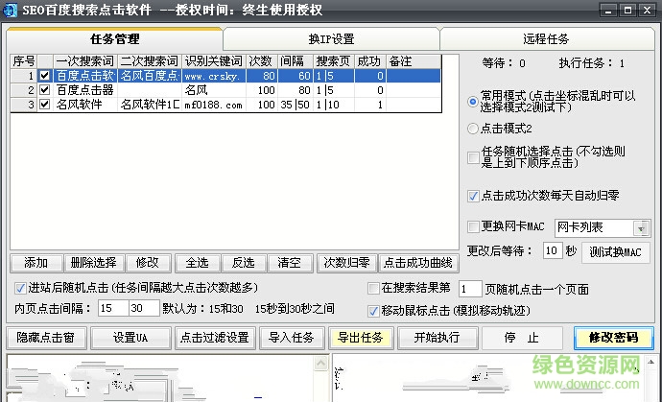Open the 换IP设置 tab
The width and height of the screenshot is (662, 402).
click(x=331, y=39)
